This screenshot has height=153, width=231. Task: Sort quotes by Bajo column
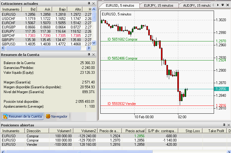[60, 9]
